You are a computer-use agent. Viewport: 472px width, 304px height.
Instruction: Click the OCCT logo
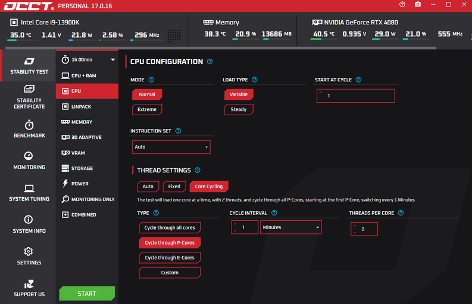pos(29,6)
